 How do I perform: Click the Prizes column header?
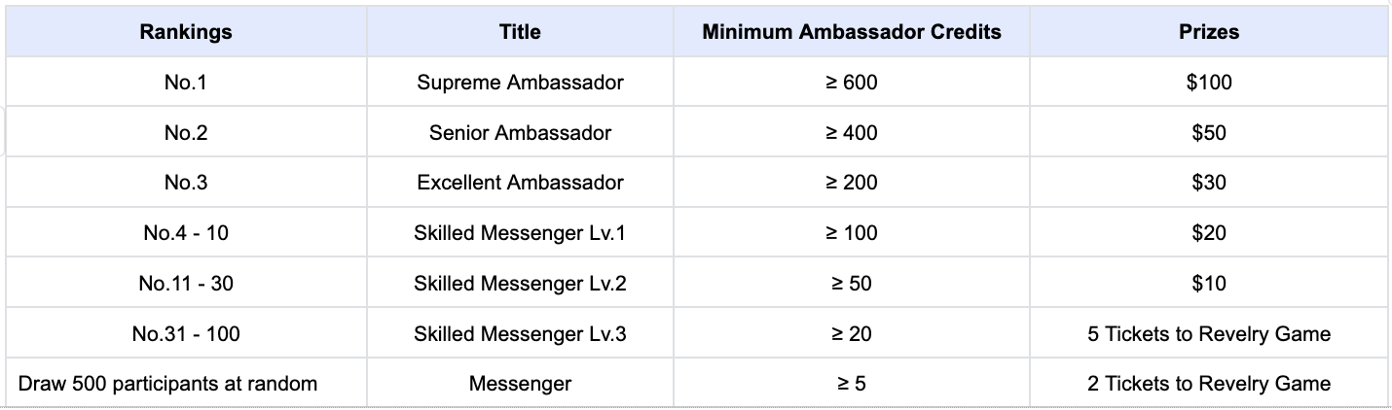[x=1209, y=32]
